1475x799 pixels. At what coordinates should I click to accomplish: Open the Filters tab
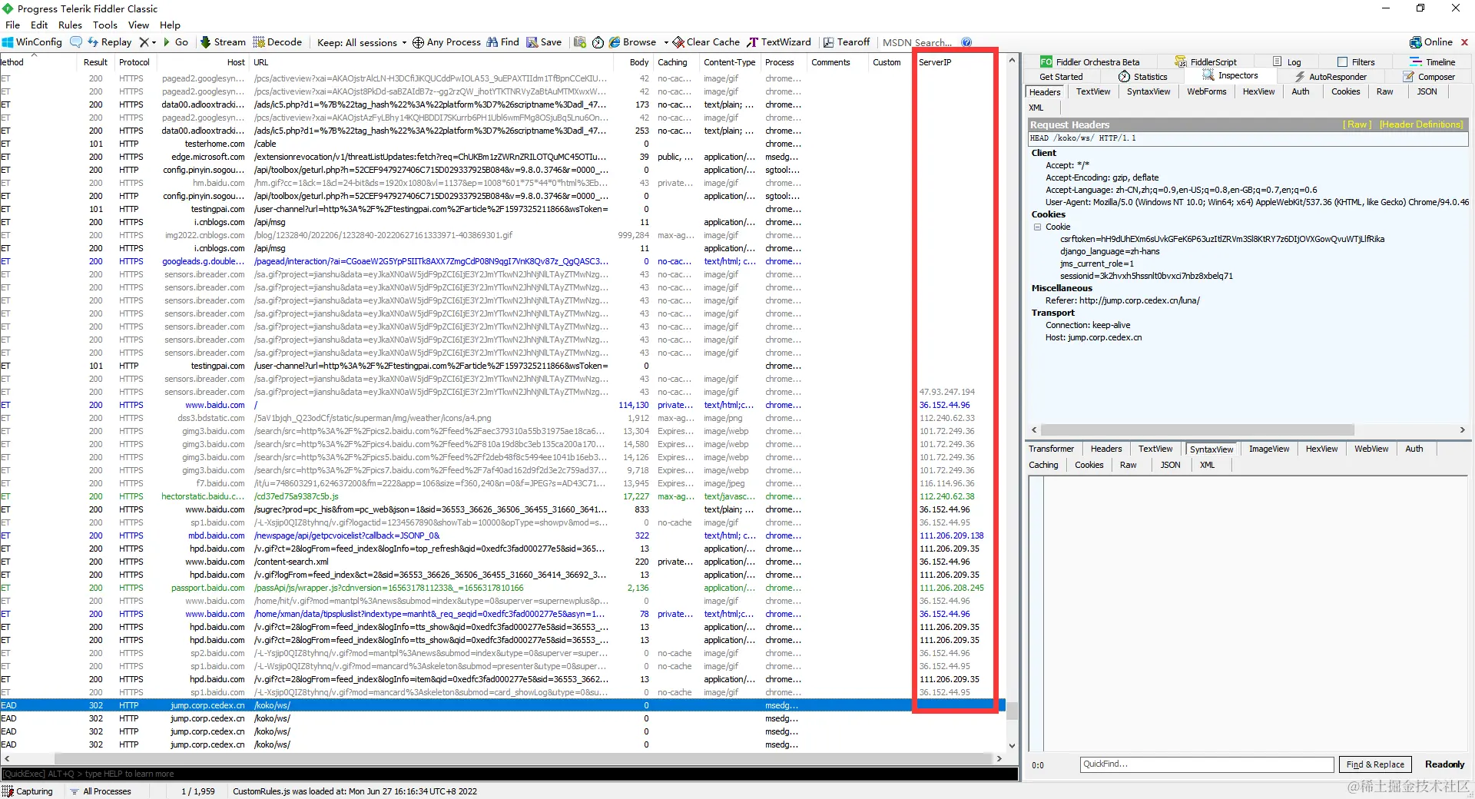coord(1356,62)
